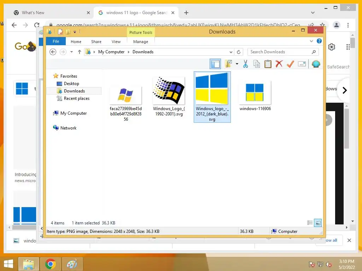Select Windows_Logo_(1992-2001).svg file
The width and height of the screenshot is (362, 271).
[169, 97]
